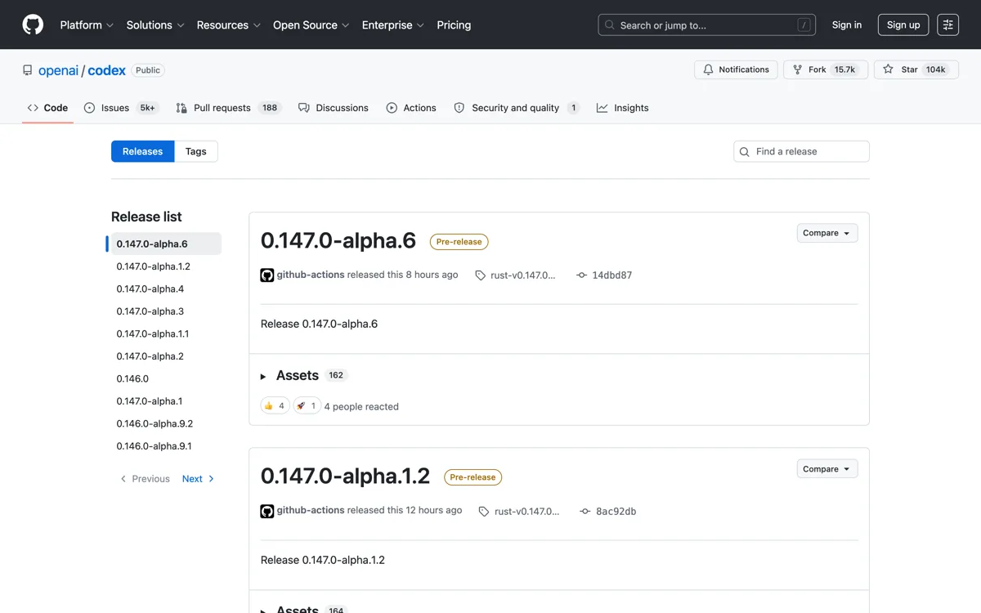This screenshot has height=613, width=981.
Task: Open the Pricing menu item
Action: 454,25
